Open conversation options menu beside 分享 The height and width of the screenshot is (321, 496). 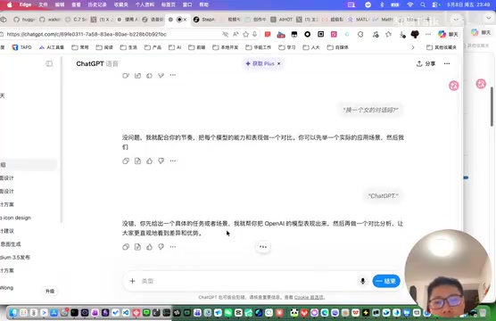click(447, 63)
